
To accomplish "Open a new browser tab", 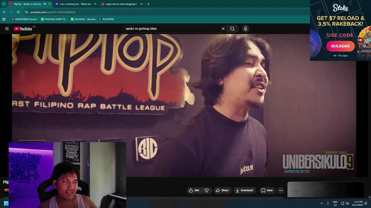I will [x=148, y=4].
